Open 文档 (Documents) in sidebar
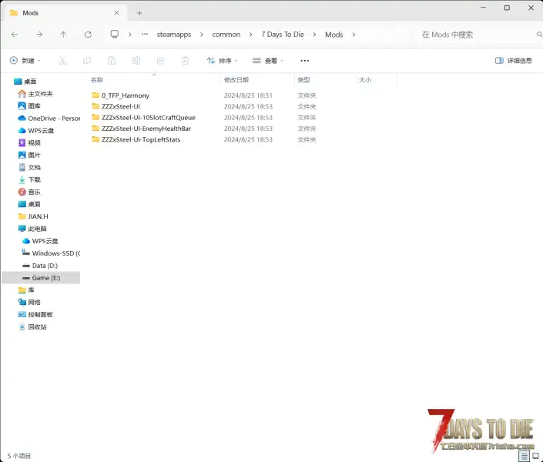543x462 pixels. pyautogui.click(x=29, y=167)
